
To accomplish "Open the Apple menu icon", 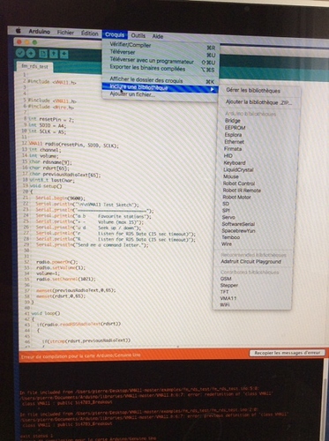I will [x=18, y=31].
